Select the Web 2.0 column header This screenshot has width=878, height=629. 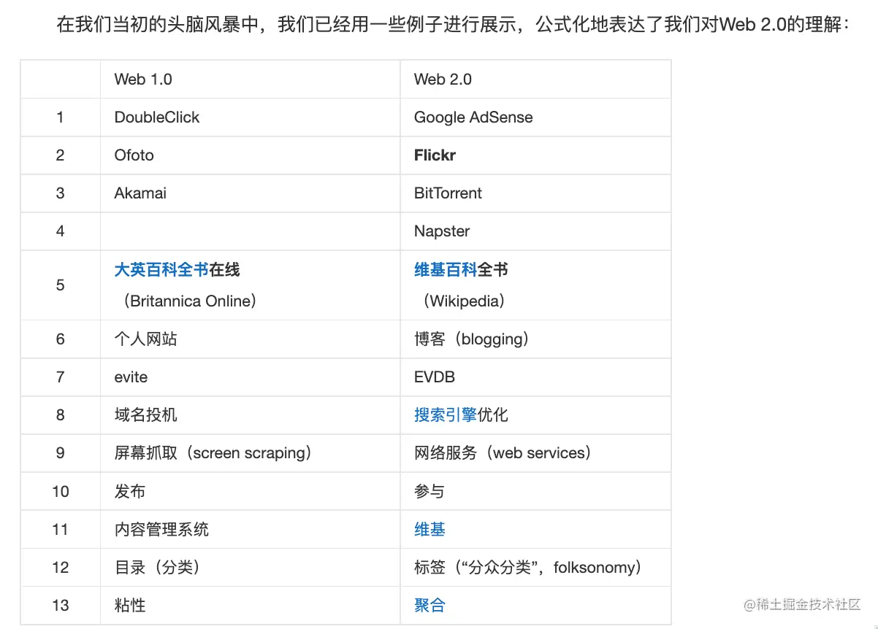click(535, 80)
